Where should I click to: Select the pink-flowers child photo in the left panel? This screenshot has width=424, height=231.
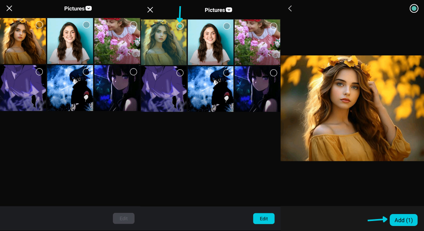[133, 25]
